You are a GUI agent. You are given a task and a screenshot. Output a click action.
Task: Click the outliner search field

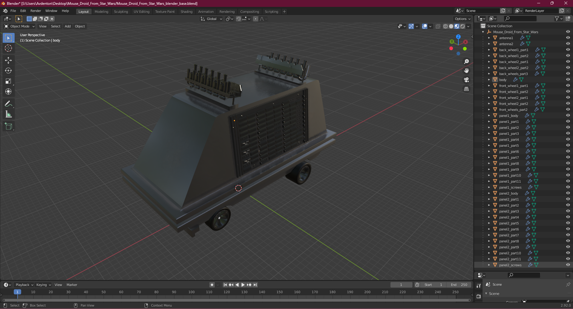pyautogui.click(x=520, y=19)
